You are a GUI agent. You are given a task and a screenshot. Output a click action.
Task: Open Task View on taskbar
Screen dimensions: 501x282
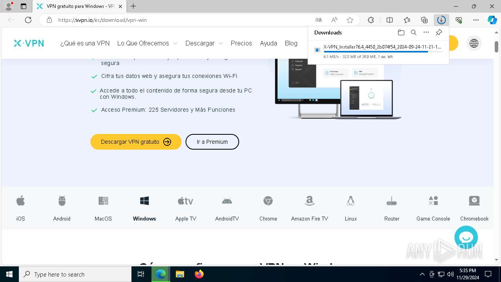tap(141, 274)
